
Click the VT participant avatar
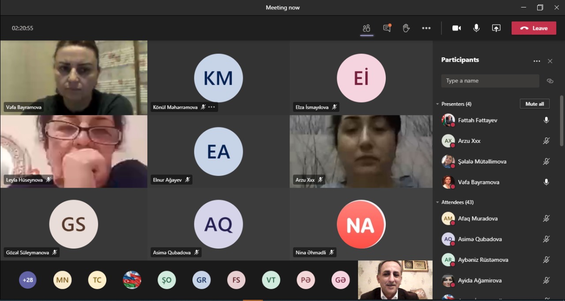coord(271,280)
